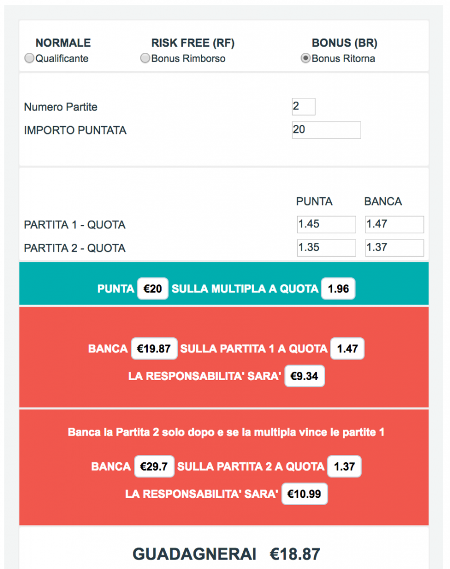Select the €19.87 banca amount box
Image resolution: width=450 pixels, height=569 pixels.
(x=154, y=349)
